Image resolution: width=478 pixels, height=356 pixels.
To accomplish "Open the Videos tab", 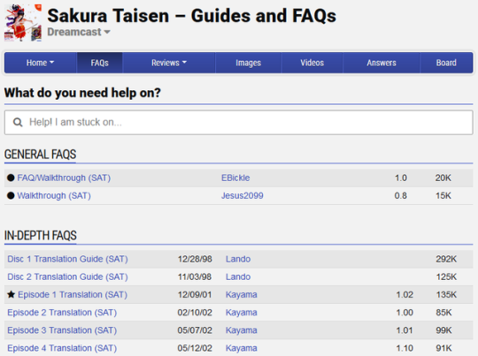I will [x=312, y=63].
